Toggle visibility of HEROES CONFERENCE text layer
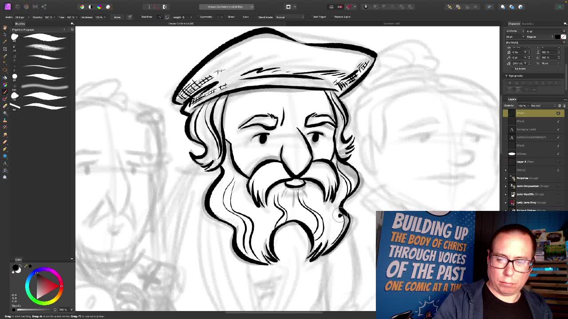The height and width of the screenshot is (319, 568). click(x=558, y=137)
